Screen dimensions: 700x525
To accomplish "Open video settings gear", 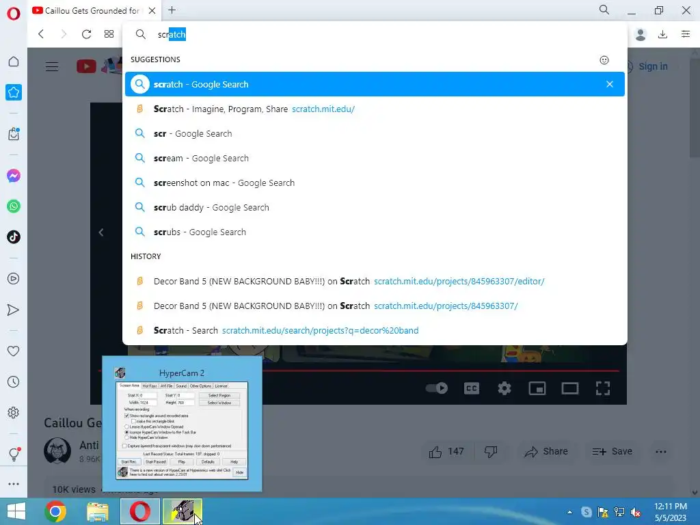I will coord(504,388).
